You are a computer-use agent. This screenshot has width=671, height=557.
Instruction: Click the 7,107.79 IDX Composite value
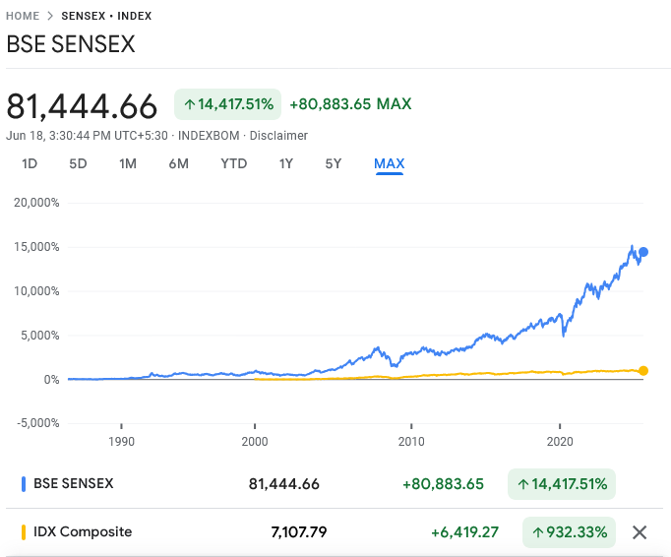[299, 532]
